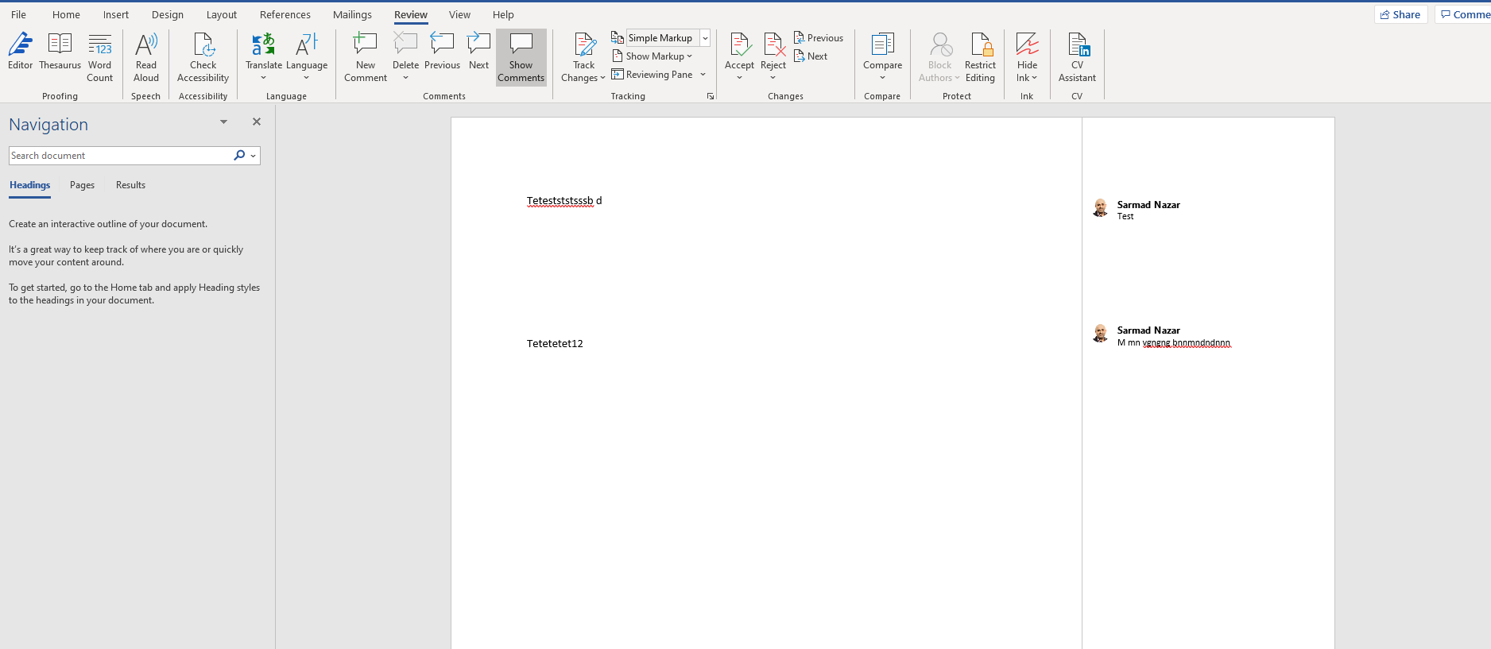Run Check Accessibility
1491x649 pixels.
[x=203, y=57]
